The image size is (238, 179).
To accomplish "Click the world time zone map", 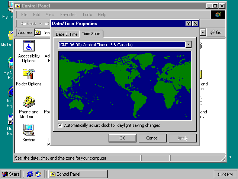I will (x=125, y=86).
